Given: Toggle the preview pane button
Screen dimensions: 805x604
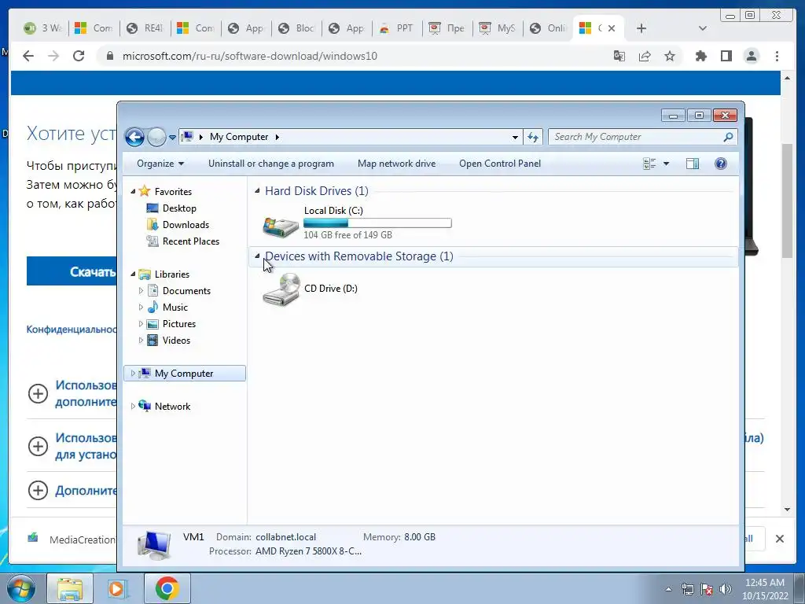Looking at the screenshot, I should (x=693, y=164).
